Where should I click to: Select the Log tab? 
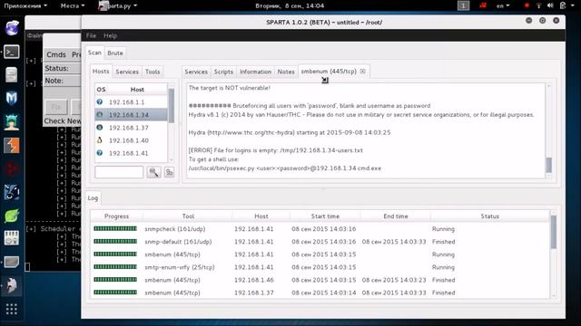pos(93,197)
